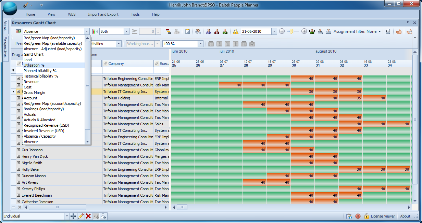Open the Both dropdown list
This screenshot has height=223, width=422.
126,31
